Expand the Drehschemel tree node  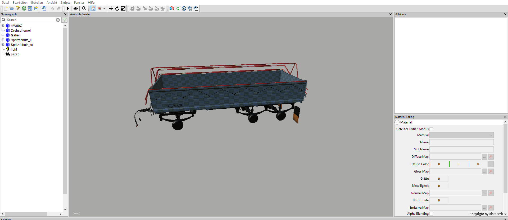click(3, 30)
